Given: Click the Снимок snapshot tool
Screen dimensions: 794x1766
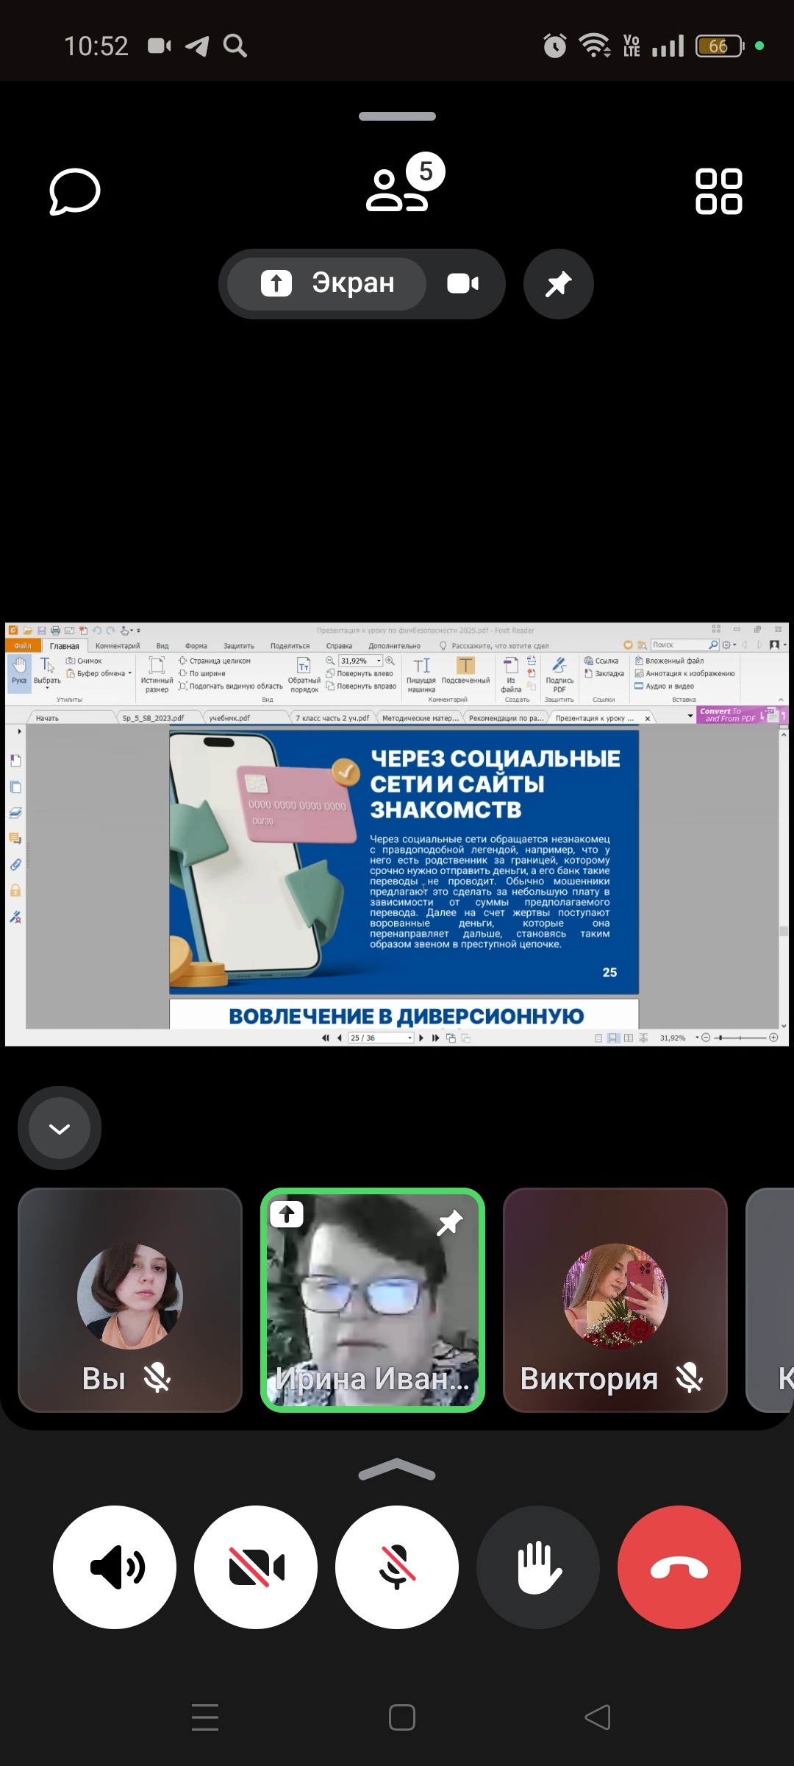Looking at the screenshot, I should pos(85,661).
